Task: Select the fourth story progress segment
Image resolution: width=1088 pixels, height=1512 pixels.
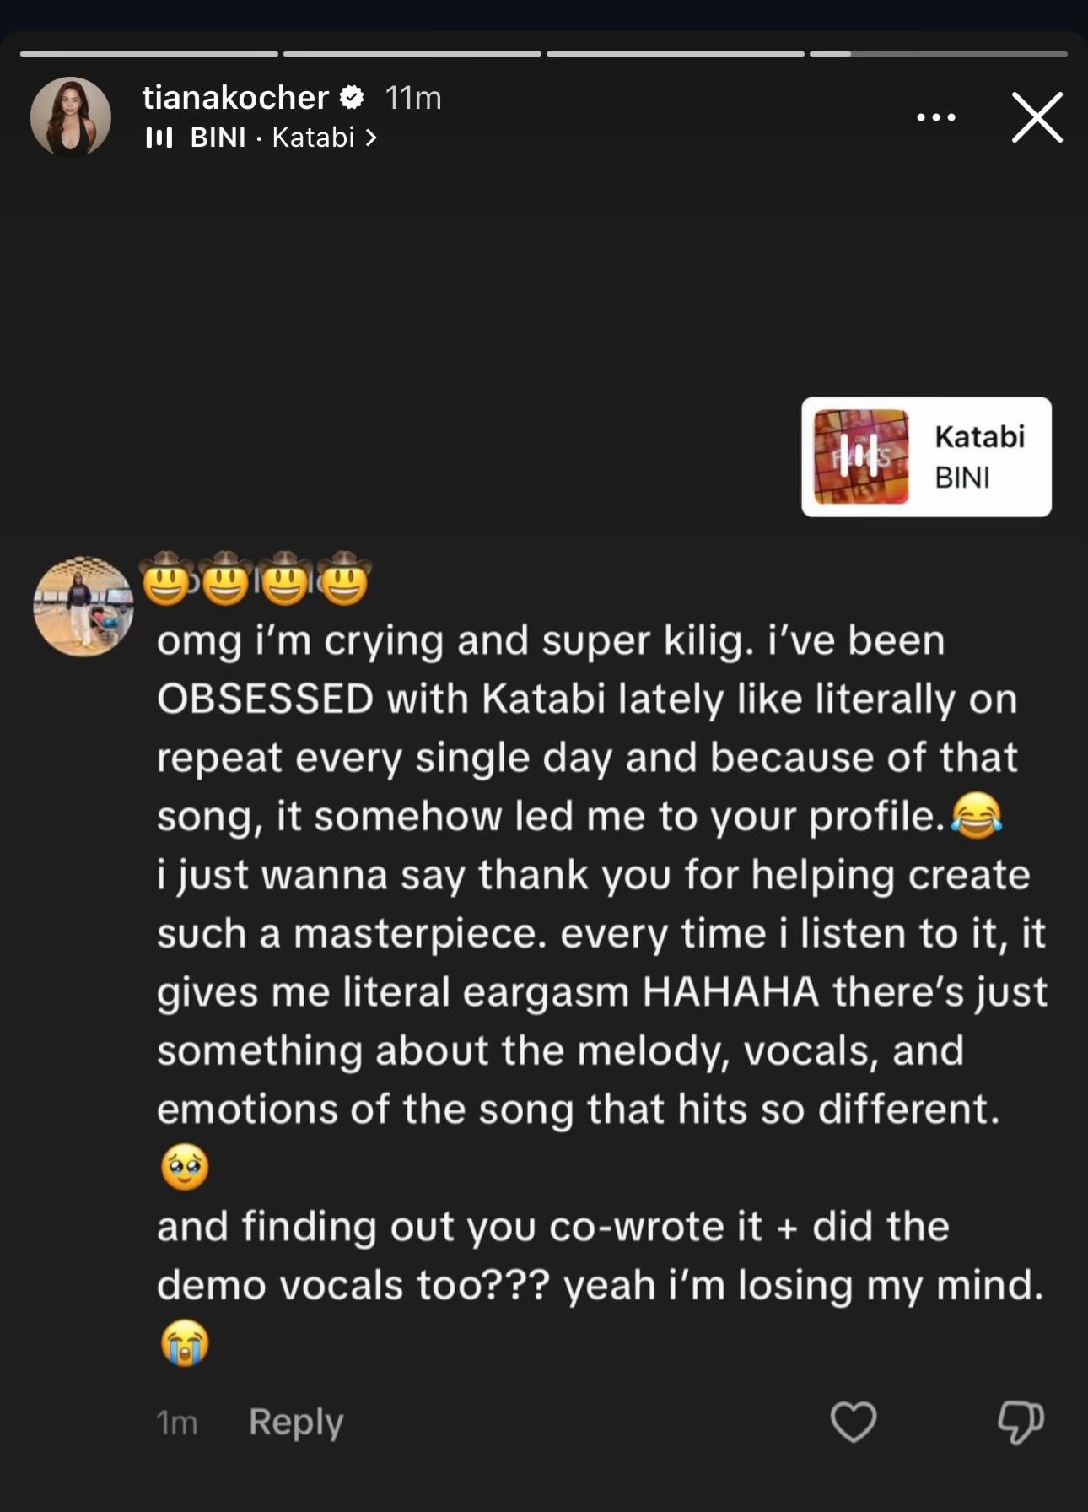Action: pos(939,54)
